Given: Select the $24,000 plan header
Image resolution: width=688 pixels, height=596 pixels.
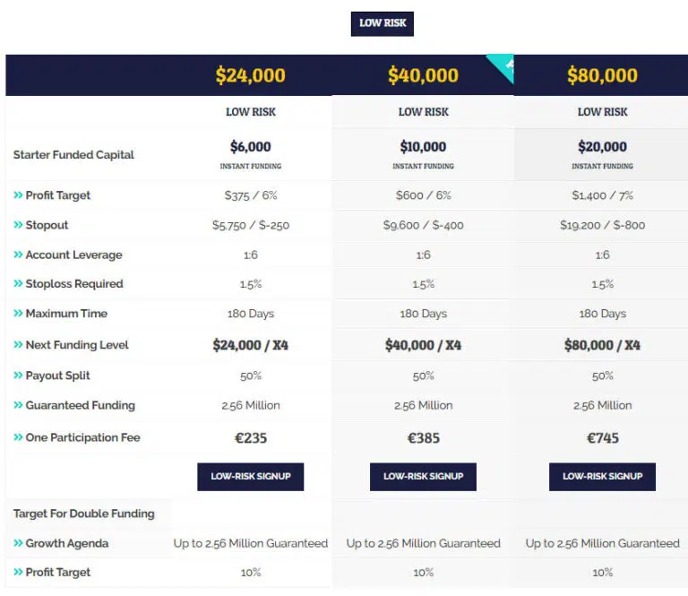Looking at the screenshot, I should click(x=251, y=75).
